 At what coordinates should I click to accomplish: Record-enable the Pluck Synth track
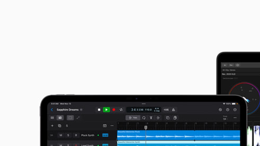point(76,135)
